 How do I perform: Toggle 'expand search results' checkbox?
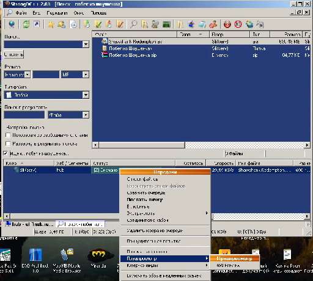click(x=8, y=144)
